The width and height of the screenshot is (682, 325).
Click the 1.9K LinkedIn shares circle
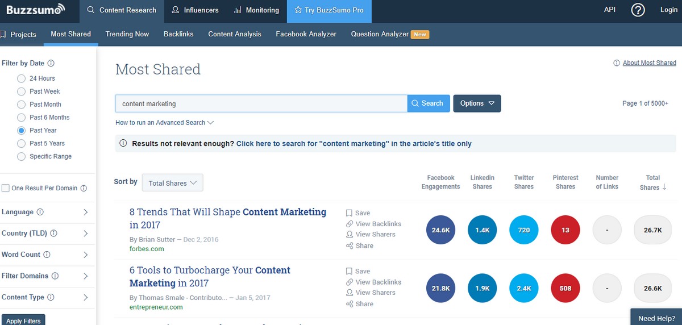[x=483, y=289]
